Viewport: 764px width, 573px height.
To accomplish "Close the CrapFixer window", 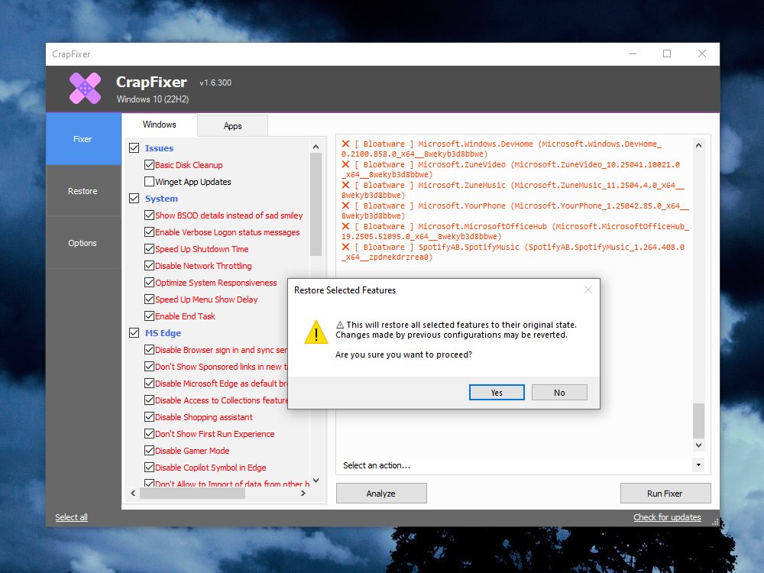I will point(701,53).
